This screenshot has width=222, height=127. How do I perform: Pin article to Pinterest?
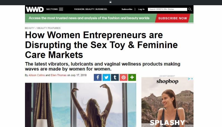[123, 77]
